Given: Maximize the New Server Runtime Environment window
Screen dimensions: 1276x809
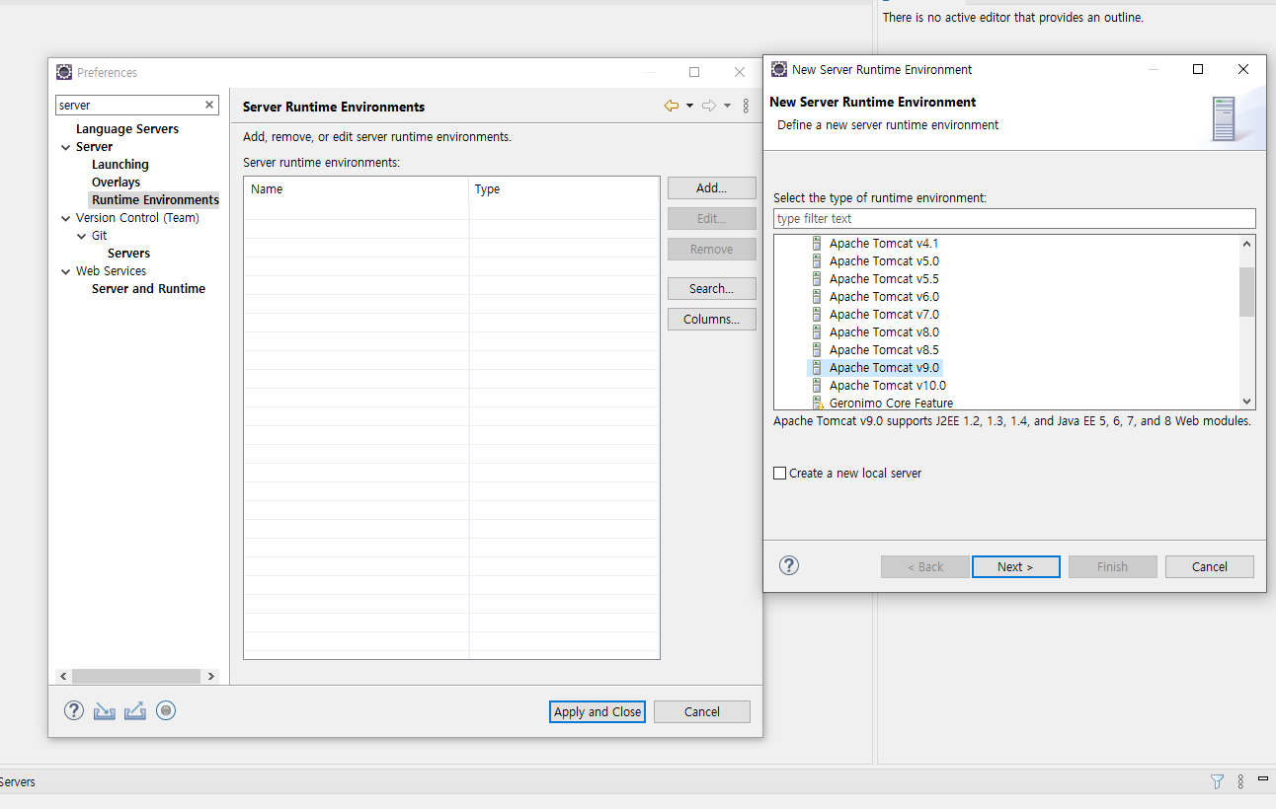Looking at the screenshot, I should (x=1198, y=69).
